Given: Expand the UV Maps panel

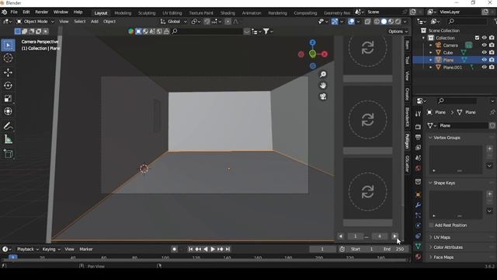Looking at the screenshot, I should (442, 237).
